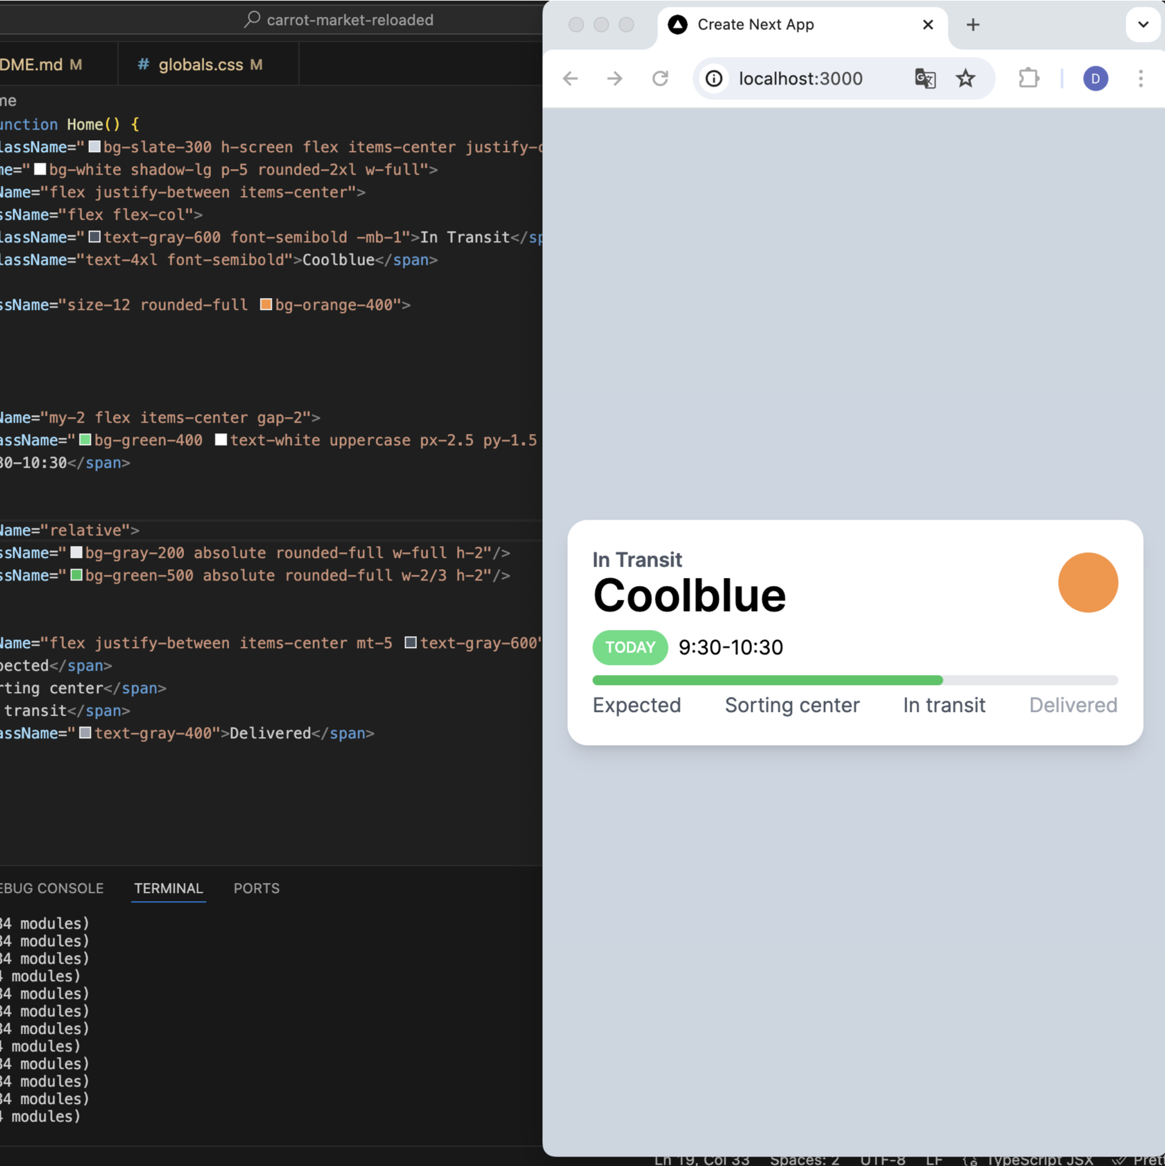The width and height of the screenshot is (1165, 1166).
Task: Click the bg-white color swatch in code
Action: (40, 169)
